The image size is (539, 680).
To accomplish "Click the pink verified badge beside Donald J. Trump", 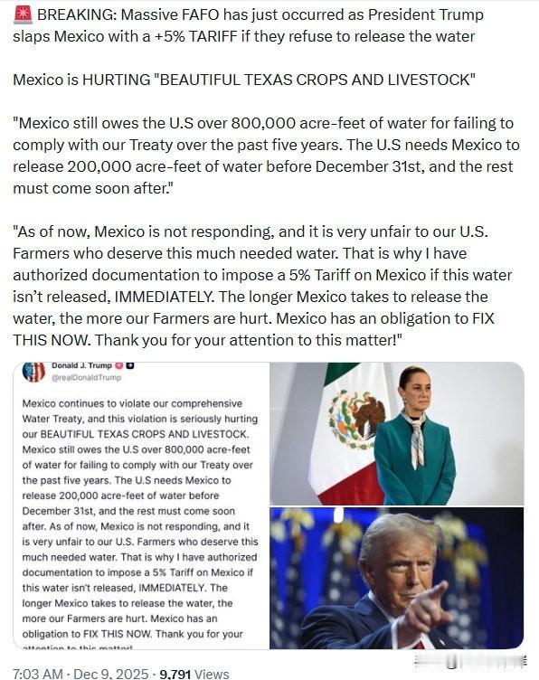I will (x=118, y=365).
